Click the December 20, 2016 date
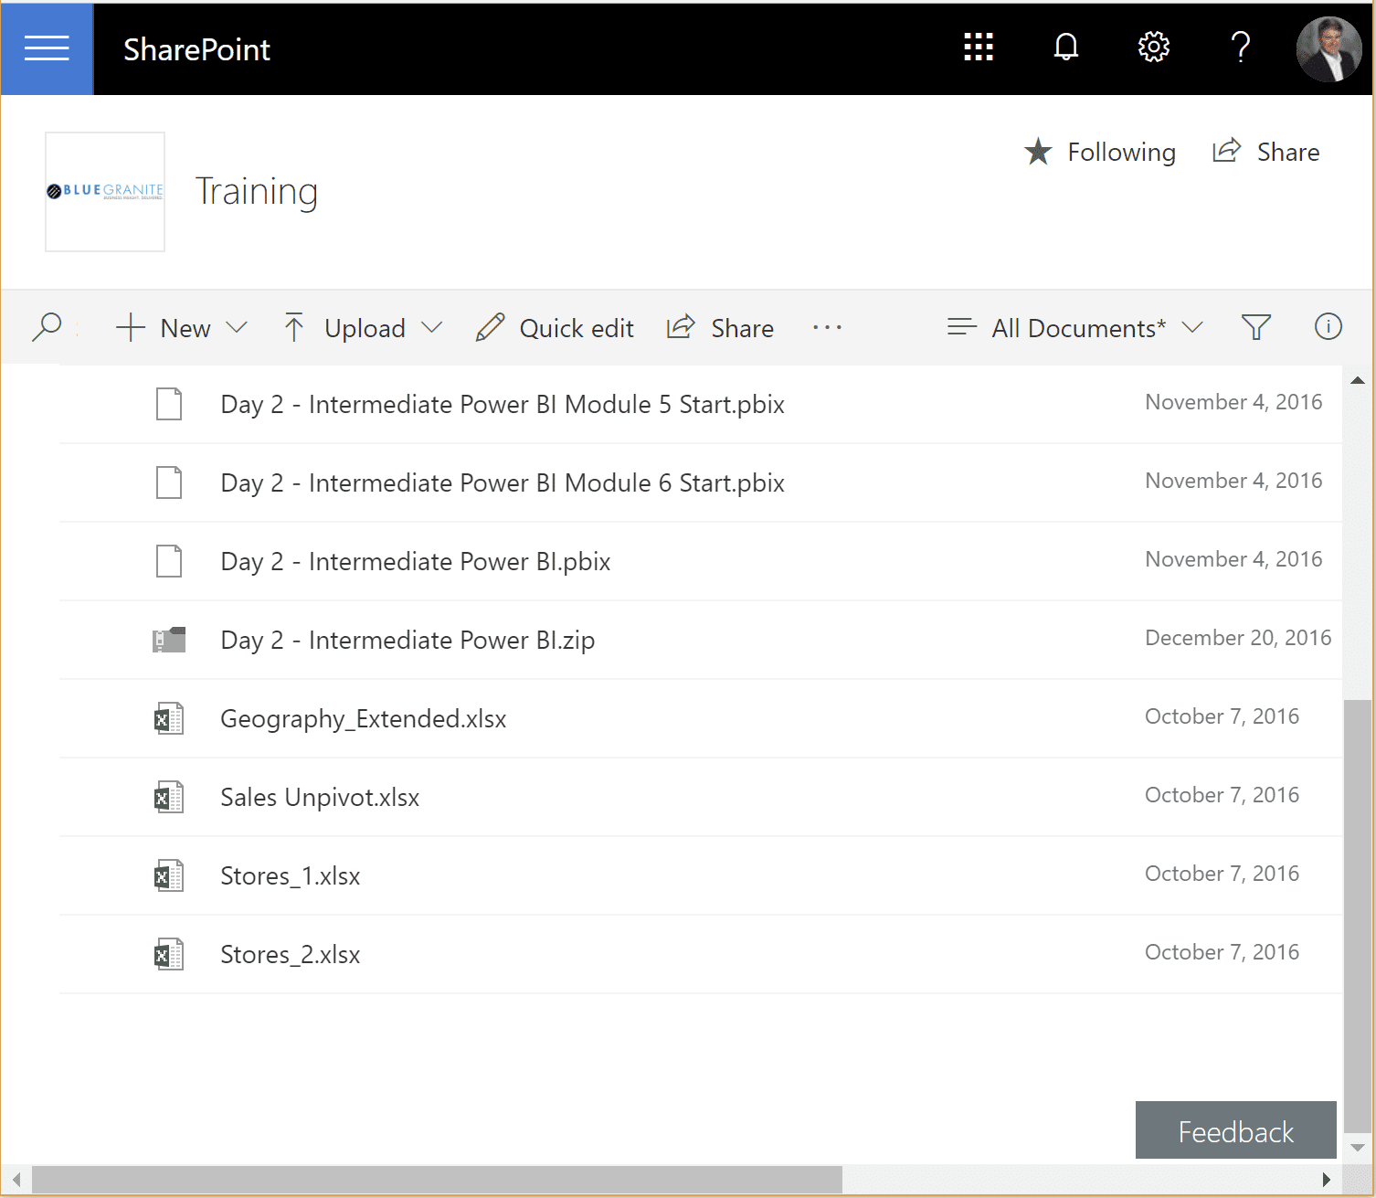Image resolution: width=1376 pixels, height=1198 pixels. [x=1238, y=638]
